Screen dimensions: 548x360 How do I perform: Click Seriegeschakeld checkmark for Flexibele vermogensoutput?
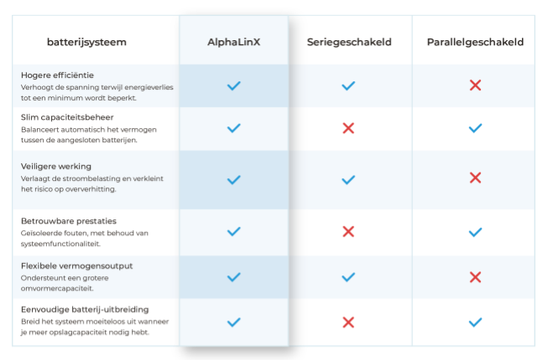(x=349, y=276)
